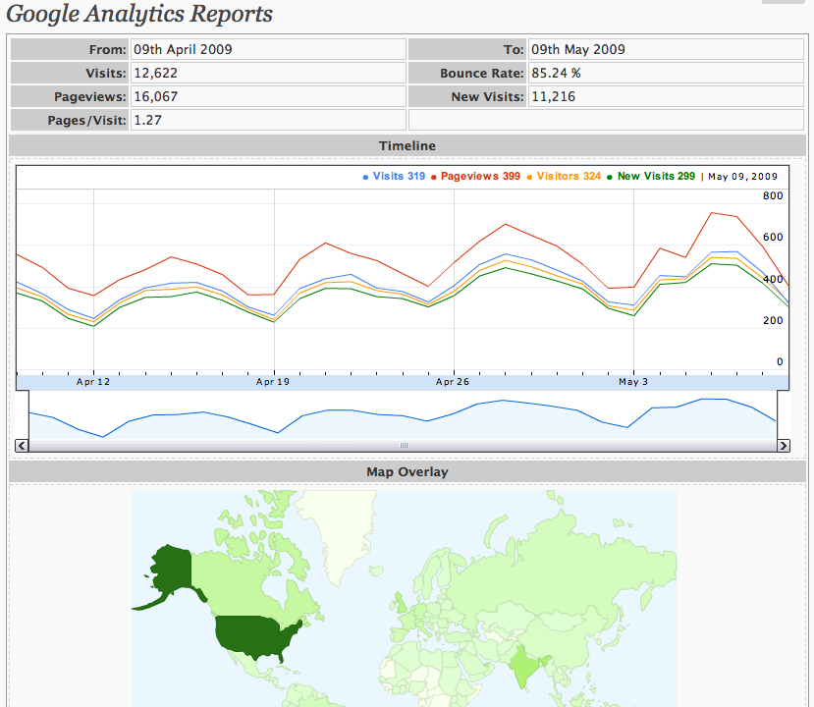The width and height of the screenshot is (814, 707).
Task: Click the Bounce Rate label cell
Action: pos(467,74)
